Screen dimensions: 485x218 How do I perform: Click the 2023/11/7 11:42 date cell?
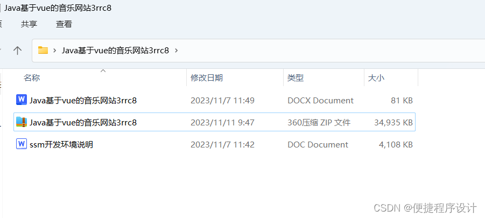(222, 144)
